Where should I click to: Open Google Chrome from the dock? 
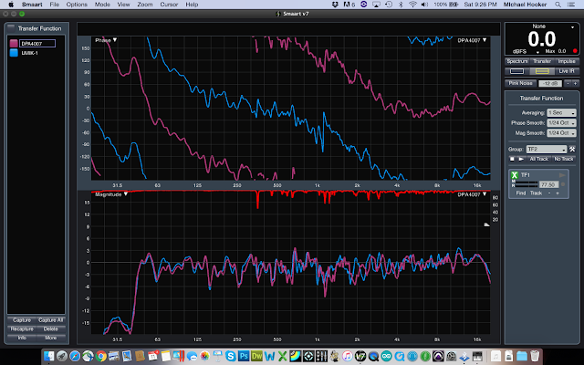click(x=101, y=357)
